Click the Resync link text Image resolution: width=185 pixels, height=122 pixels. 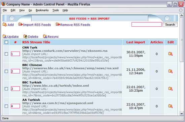53,37
